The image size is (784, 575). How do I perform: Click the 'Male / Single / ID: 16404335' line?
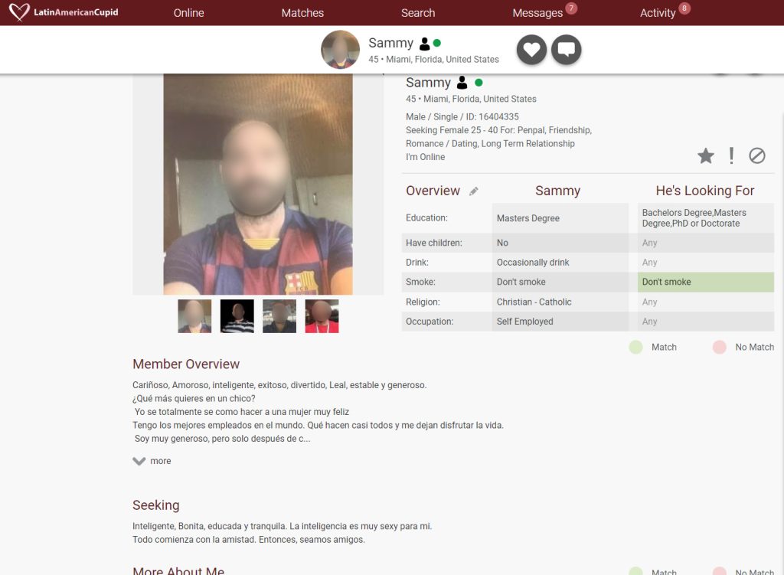[462, 117]
